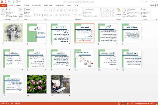Decrease font size icon

click(x=54, y=11)
